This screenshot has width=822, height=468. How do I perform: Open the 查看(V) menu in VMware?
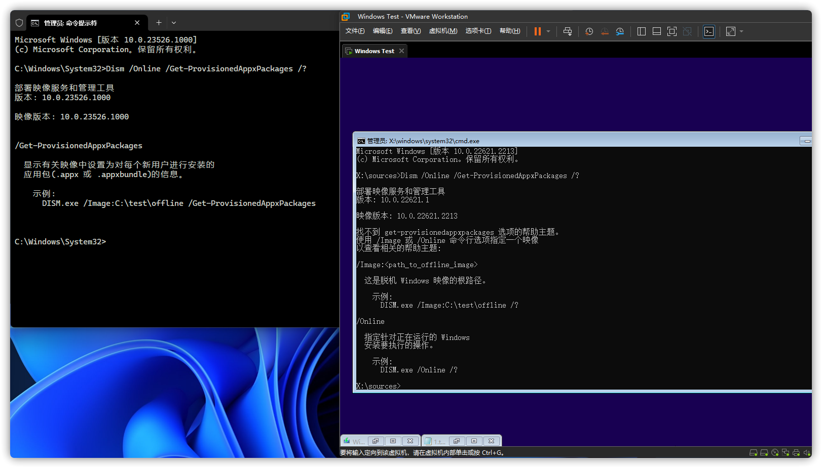[410, 31]
